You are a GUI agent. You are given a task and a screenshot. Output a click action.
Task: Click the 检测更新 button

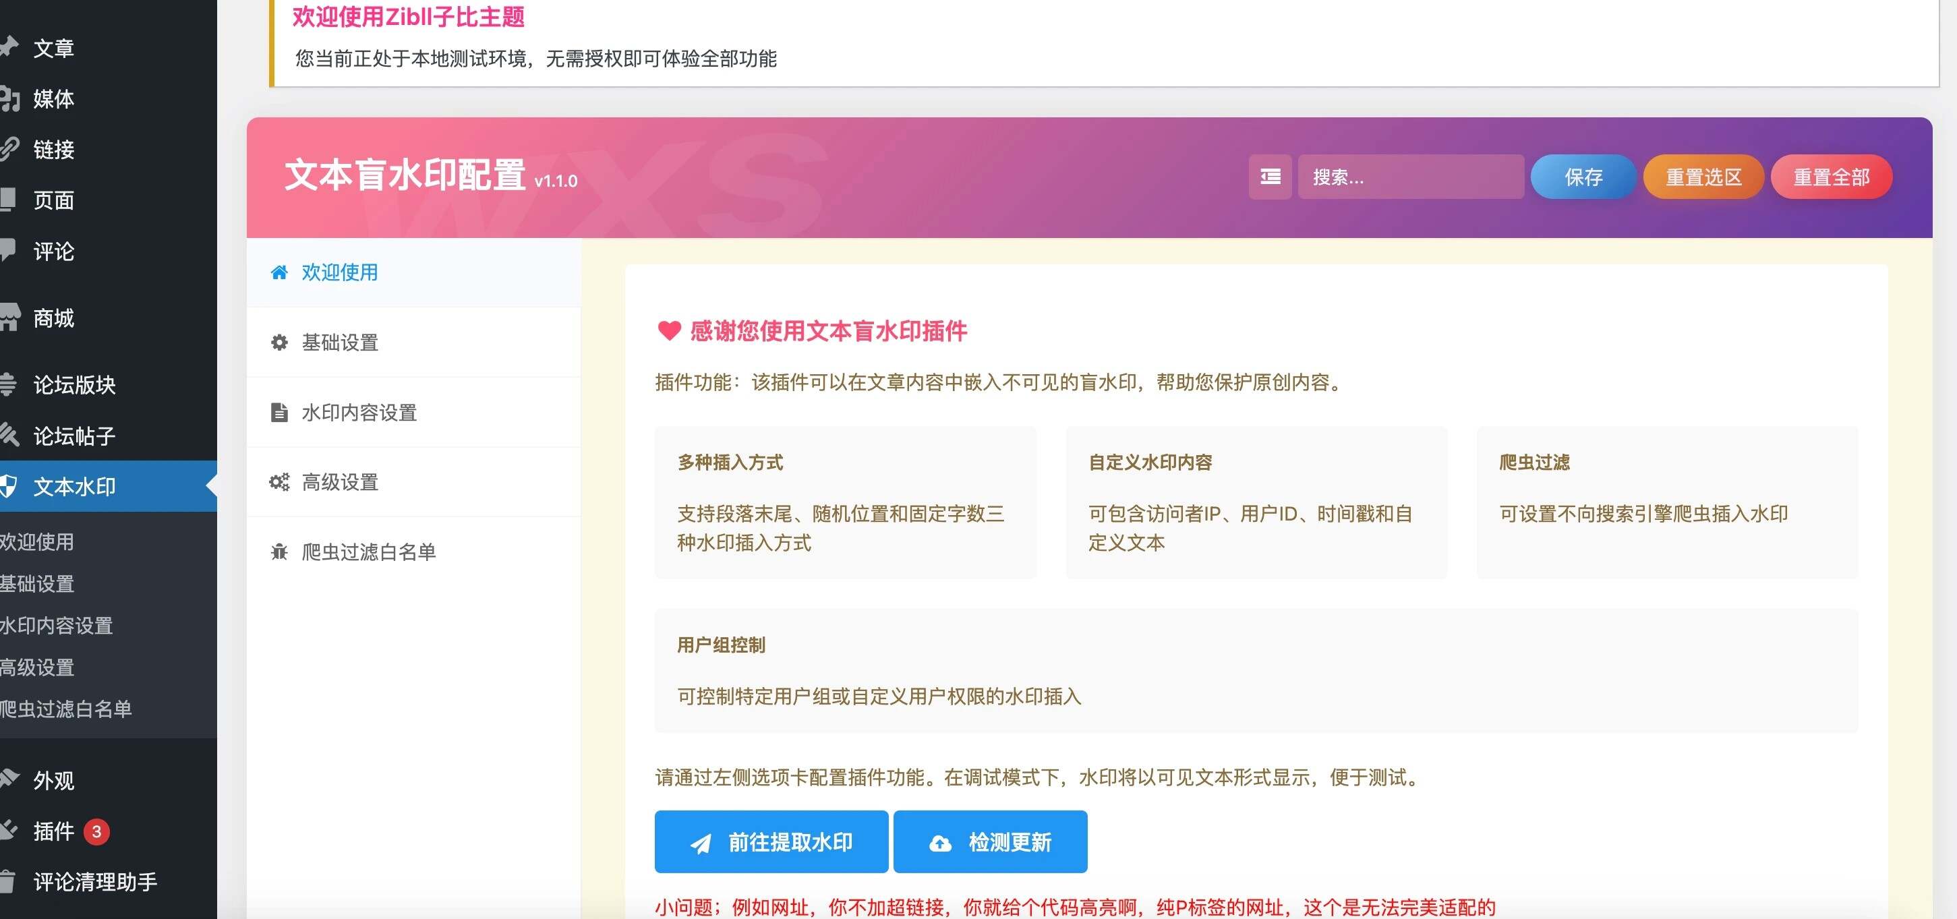(x=990, y=842)
